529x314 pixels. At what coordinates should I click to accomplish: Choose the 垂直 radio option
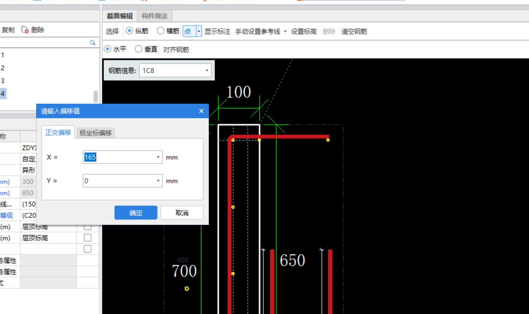pos(138,49)
